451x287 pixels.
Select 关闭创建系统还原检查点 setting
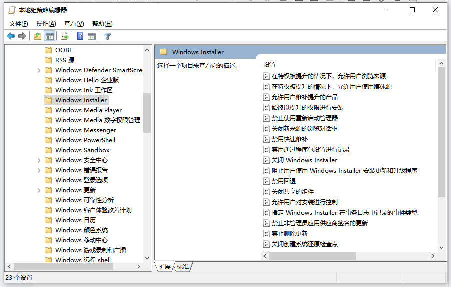(x=305, y=244)
